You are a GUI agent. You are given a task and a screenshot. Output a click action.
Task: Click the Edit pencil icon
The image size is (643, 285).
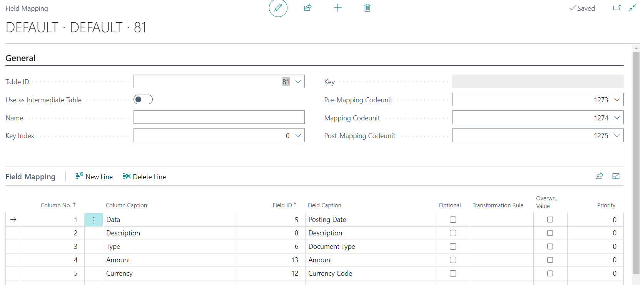278,8
